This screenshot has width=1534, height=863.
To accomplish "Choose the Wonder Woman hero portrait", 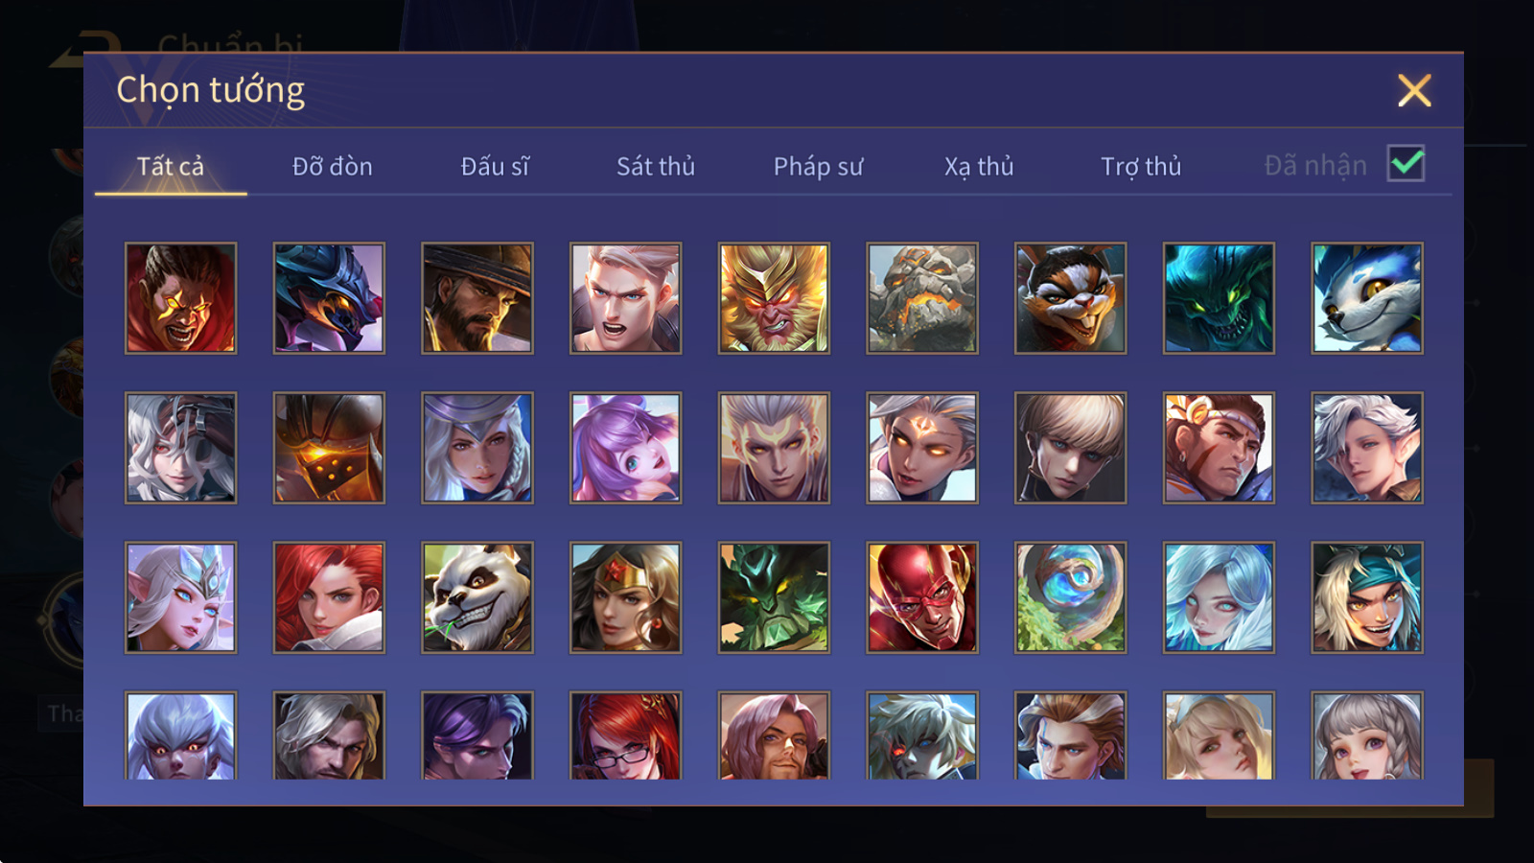I will pos(626,597).
